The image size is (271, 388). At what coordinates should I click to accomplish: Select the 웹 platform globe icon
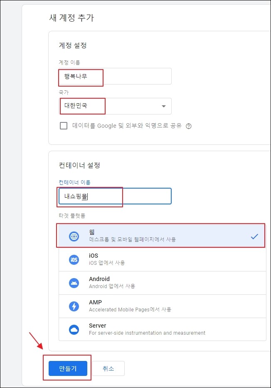[x=74, y=236]
